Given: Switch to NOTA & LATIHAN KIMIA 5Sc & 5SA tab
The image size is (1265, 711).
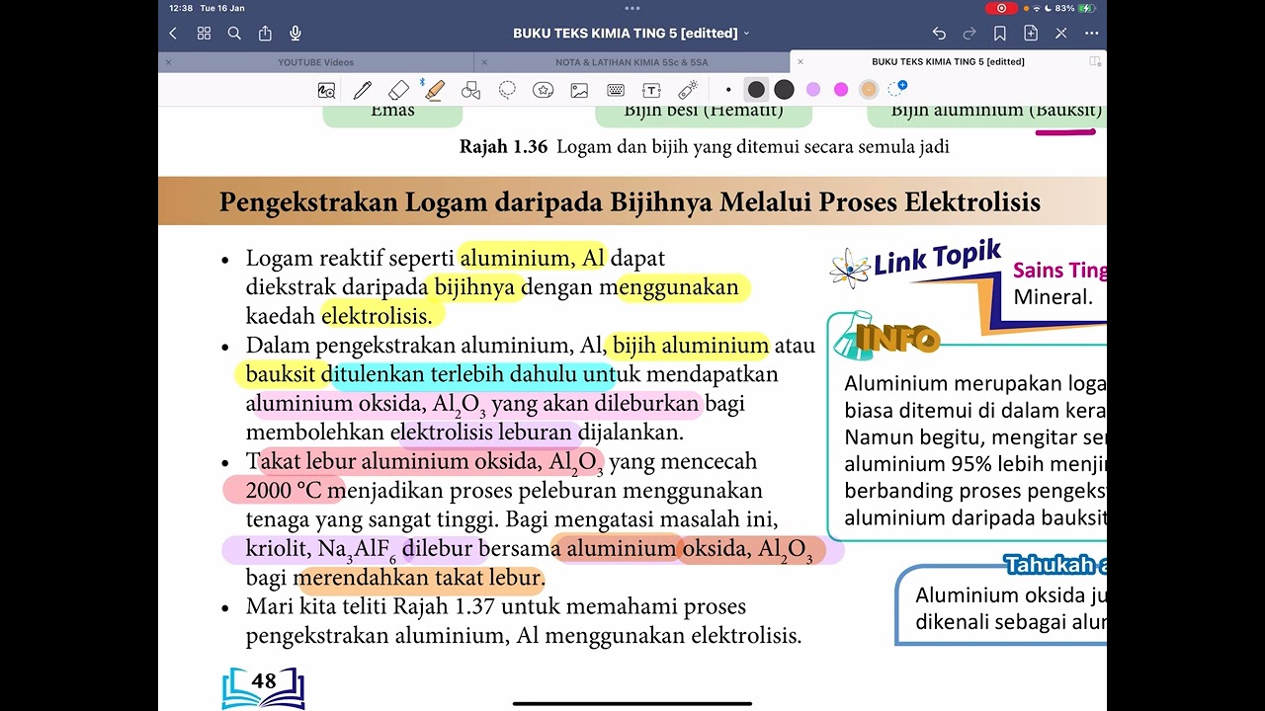Looking at the screenshot, I should pos(632,62).
